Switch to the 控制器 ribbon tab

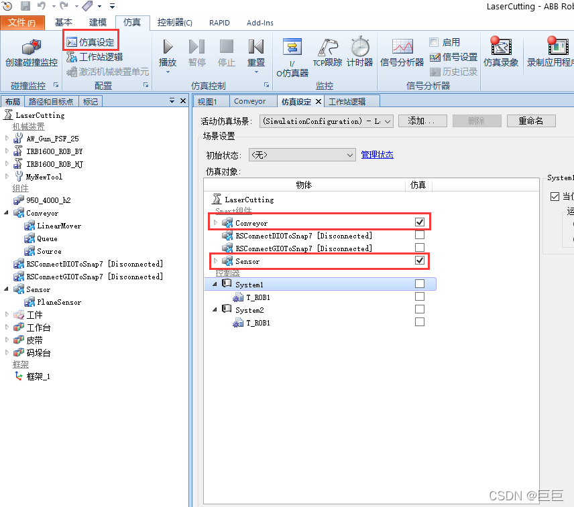click(174, 23)
